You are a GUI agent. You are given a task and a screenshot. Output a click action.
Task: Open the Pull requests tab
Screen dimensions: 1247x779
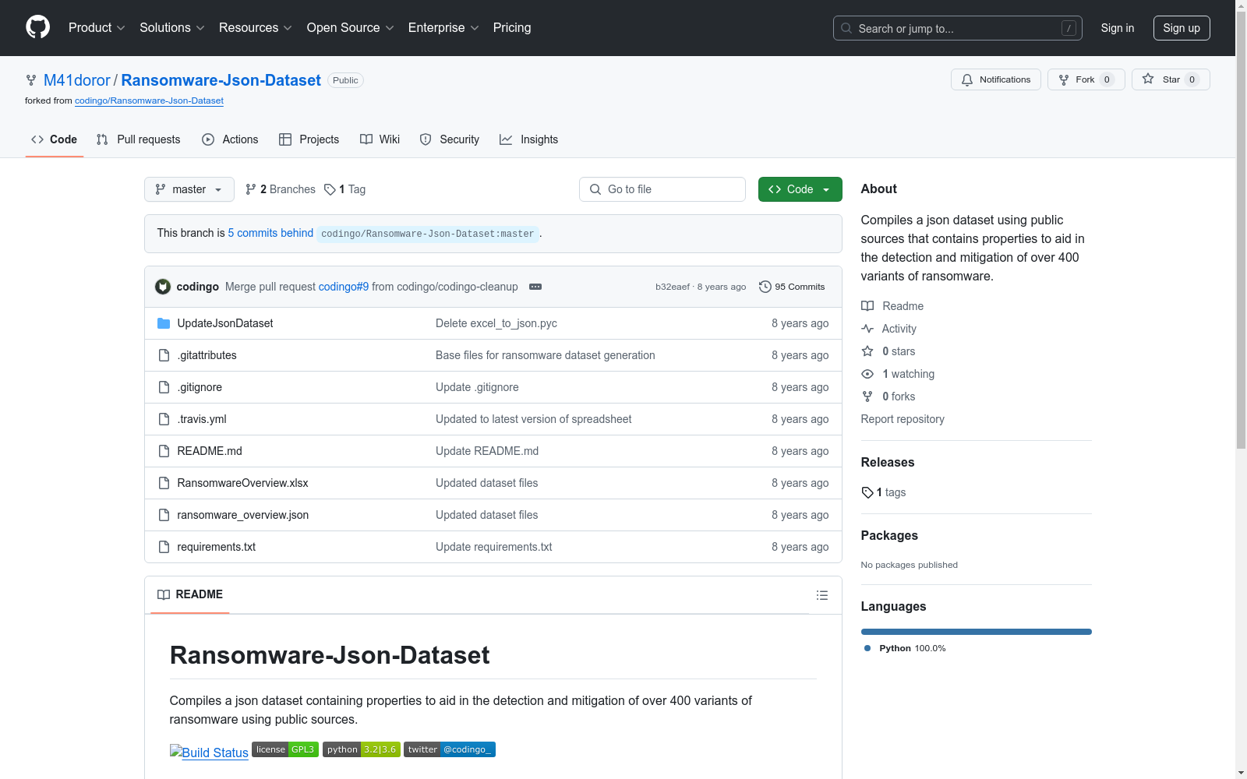click(139, 139)
